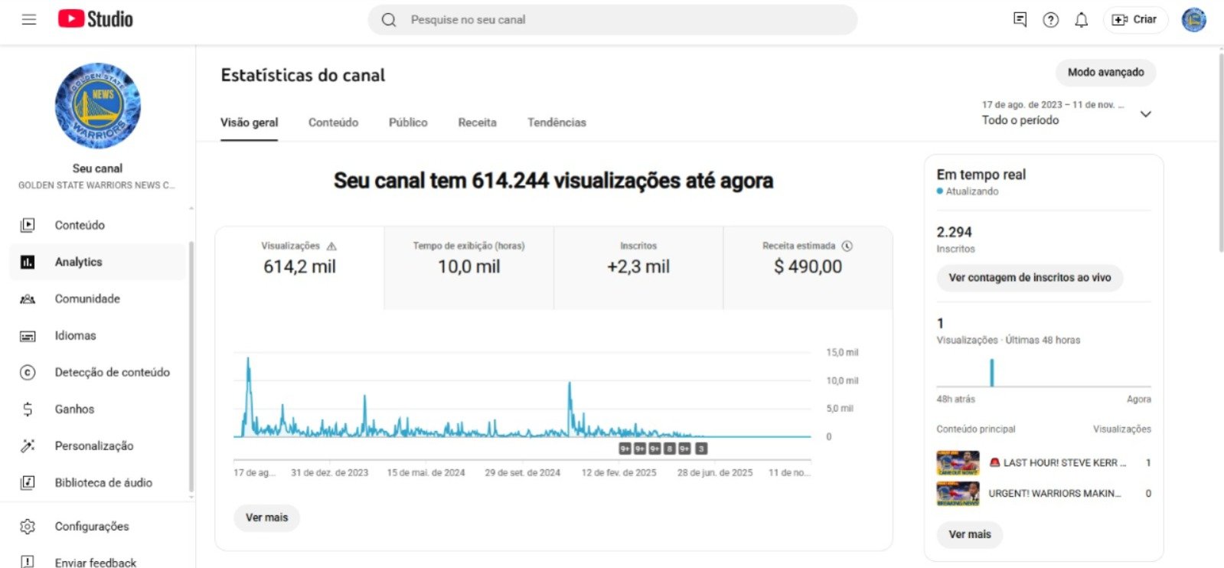This screenshot has width=1224, height=568.
Task: Click the 48h atrás label
Action: pos(956,400)
